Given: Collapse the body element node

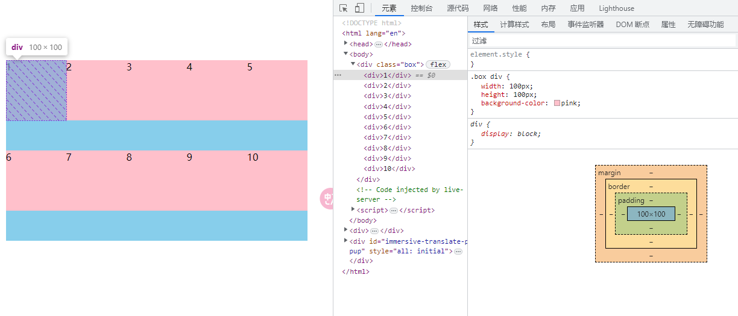Looking at the screenshot, I should pyautogui.click(x=346, y=54).
